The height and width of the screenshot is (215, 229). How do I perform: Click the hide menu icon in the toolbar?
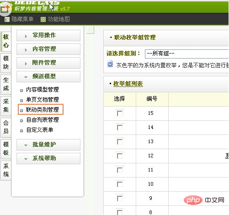tap(7, 20)
